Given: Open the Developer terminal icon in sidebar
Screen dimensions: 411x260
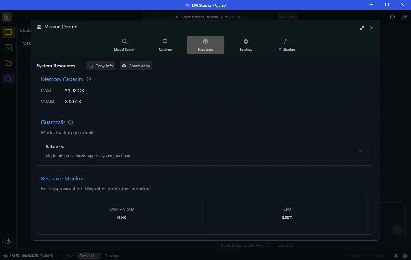Looking at the screenshot, I should 8,48.
